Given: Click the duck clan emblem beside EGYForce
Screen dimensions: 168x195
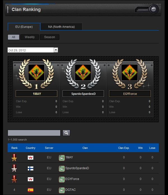Looking at the screenshot, I should 62,179.
